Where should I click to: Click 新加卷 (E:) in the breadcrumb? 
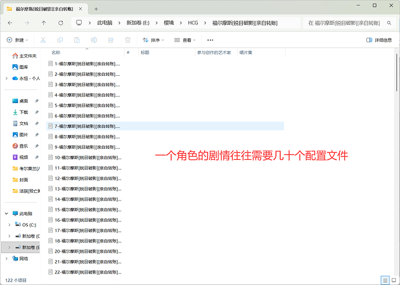click(x=138, y=23)
